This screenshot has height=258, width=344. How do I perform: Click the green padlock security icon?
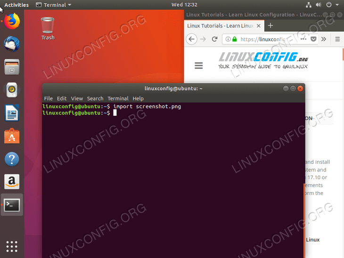coord(235,39)
